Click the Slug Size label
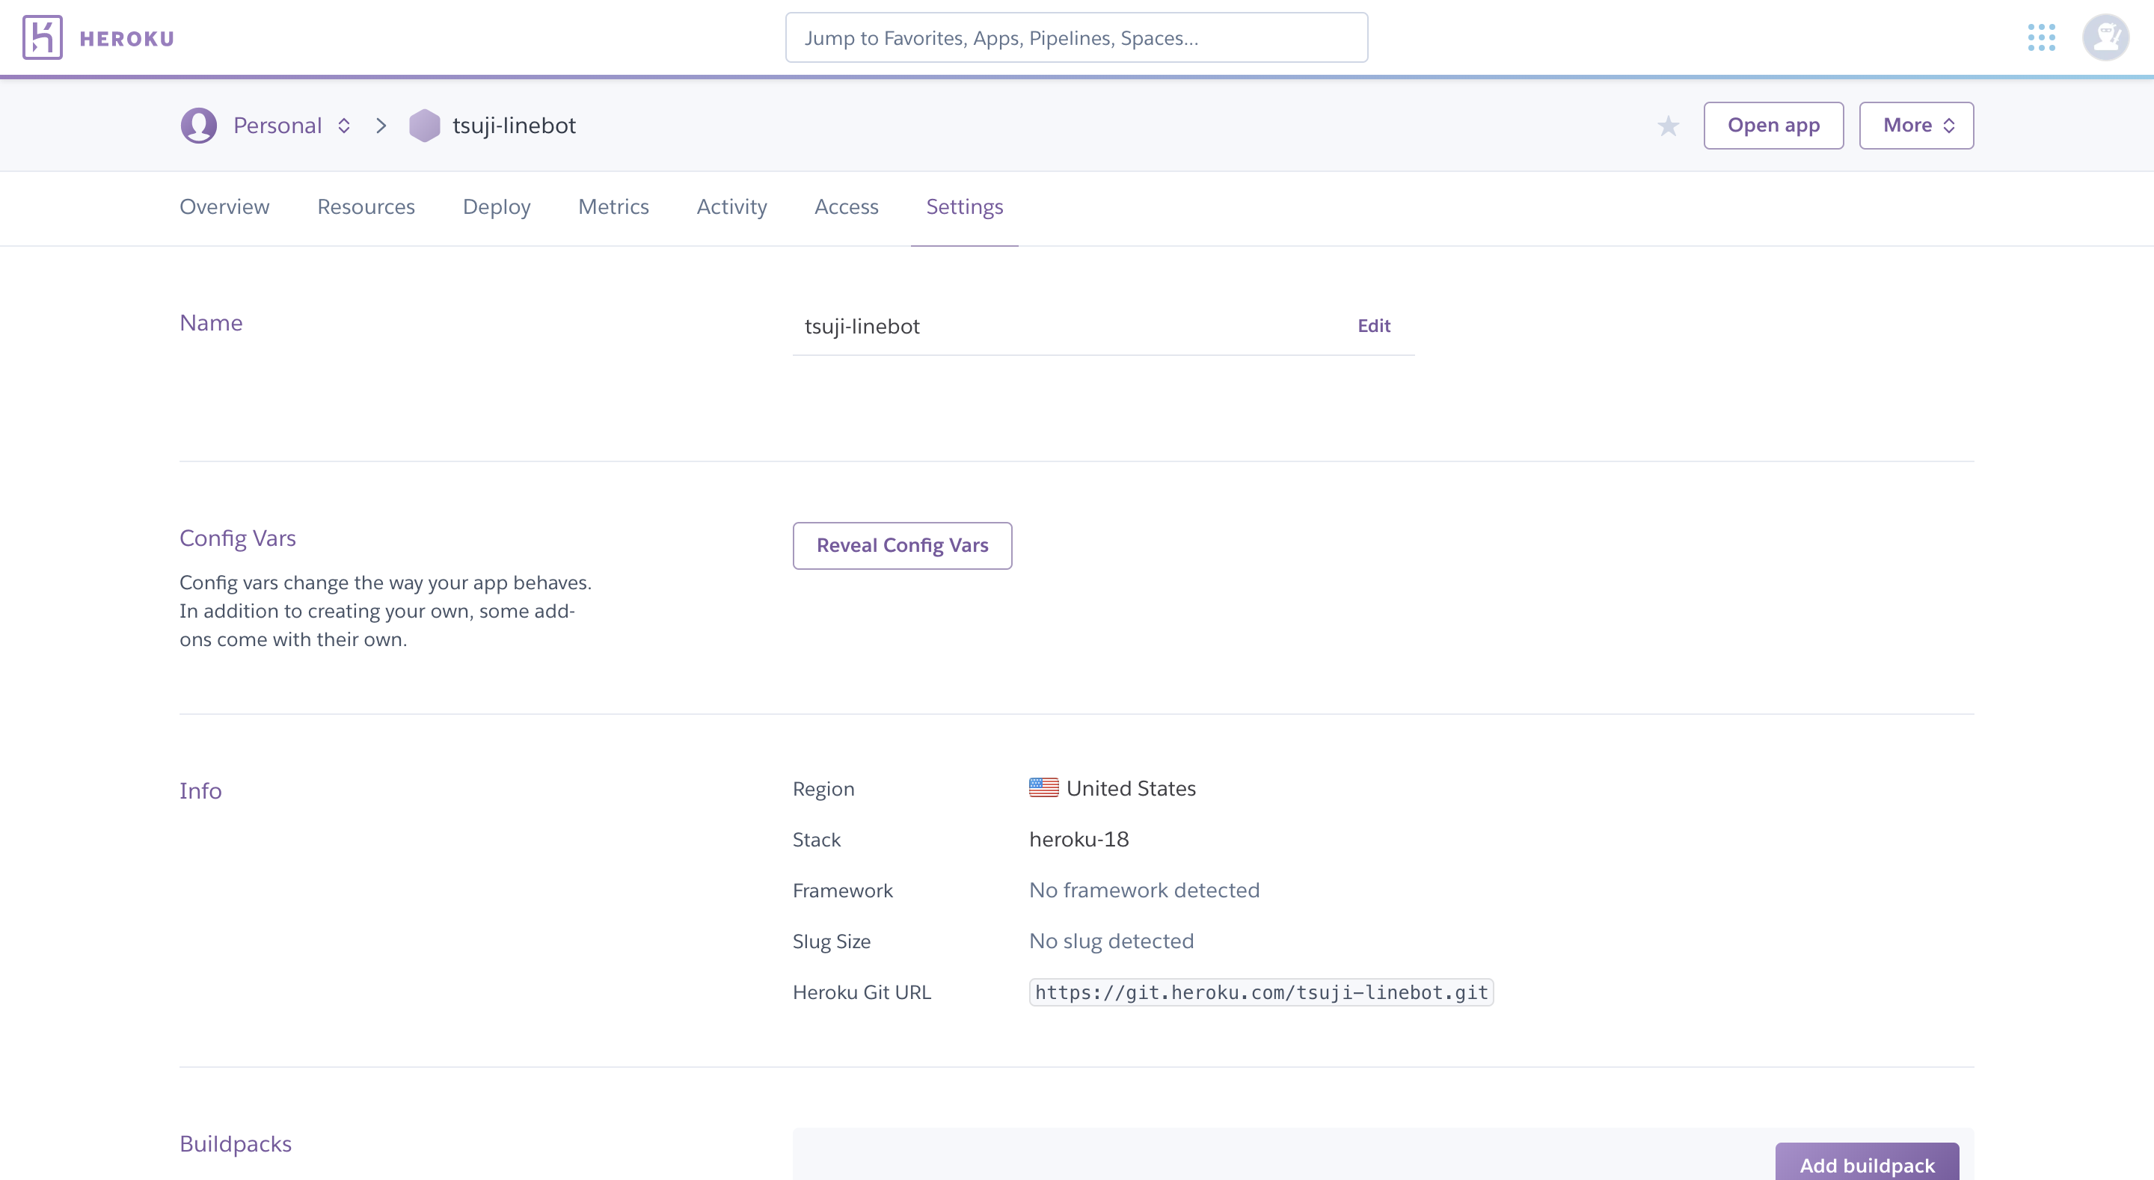Viewport: 2154px width, 1180px height. 831,941
